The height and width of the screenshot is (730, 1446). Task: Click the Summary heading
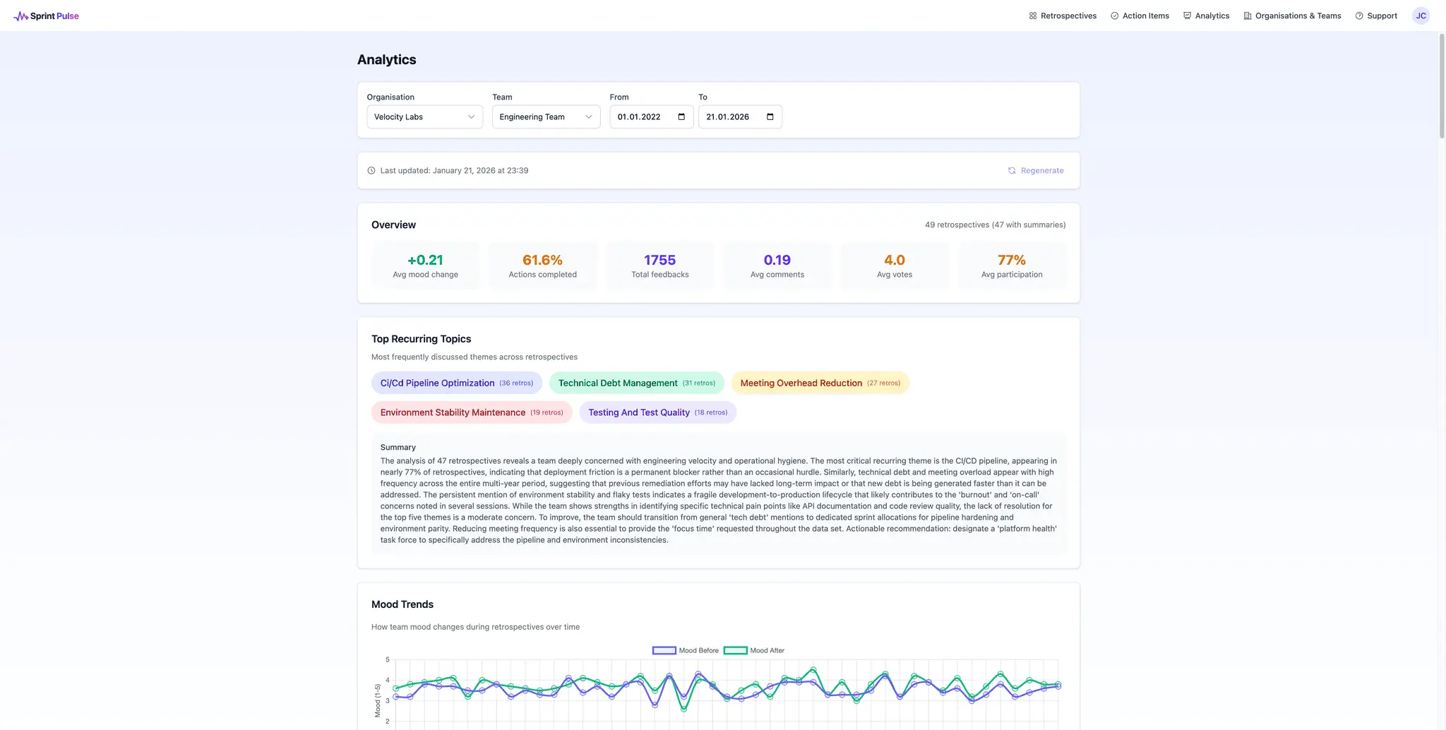click(x=398, y=447)
